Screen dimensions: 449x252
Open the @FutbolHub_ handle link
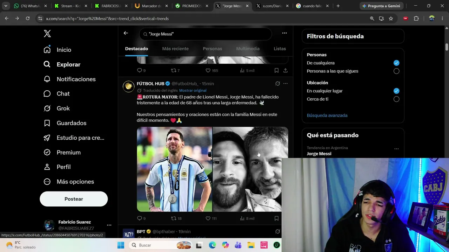pyautogui.click(x=185, y=84)
